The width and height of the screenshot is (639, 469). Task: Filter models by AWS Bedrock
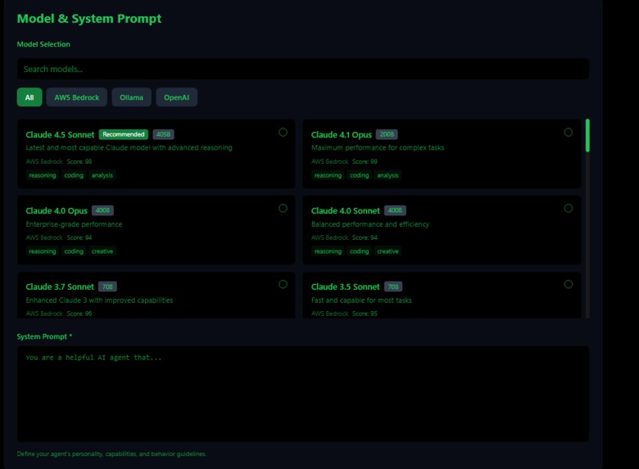77,97
